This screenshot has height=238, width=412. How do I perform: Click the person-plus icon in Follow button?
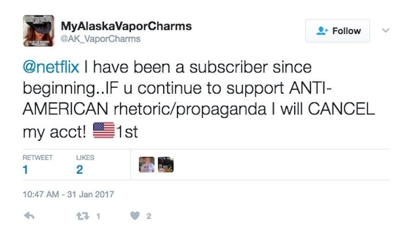click(322, 31)
